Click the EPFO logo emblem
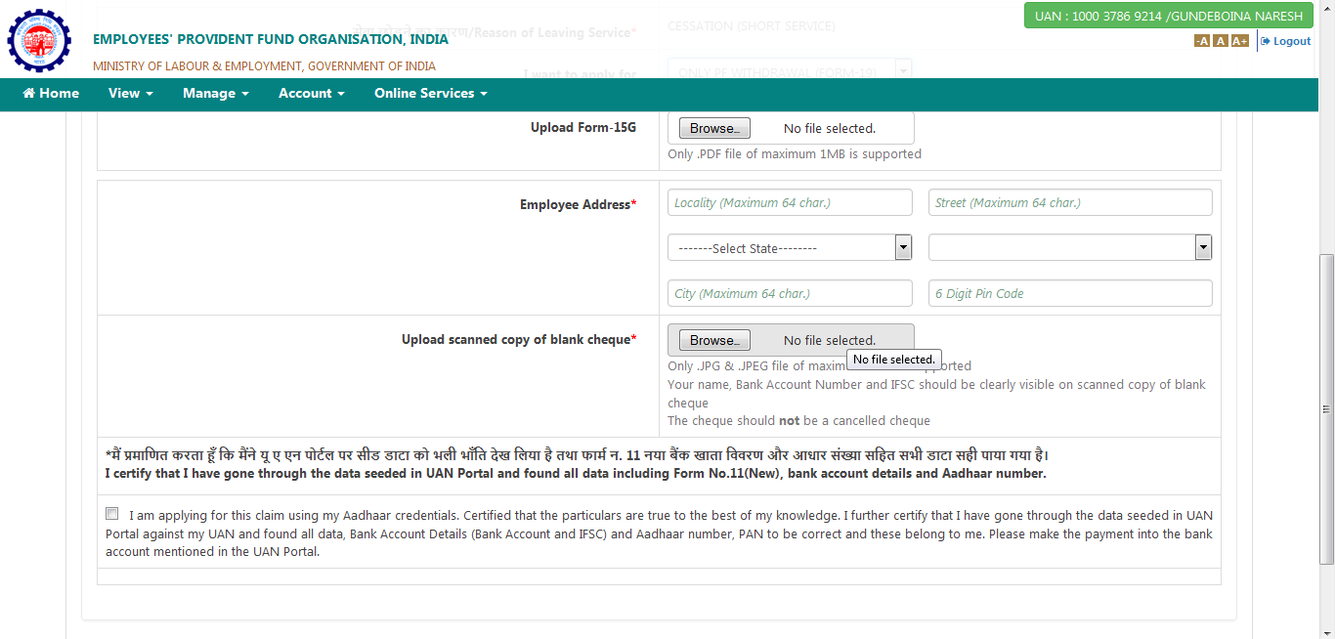Screen dimensions: 1335x639 click(39, 41)
